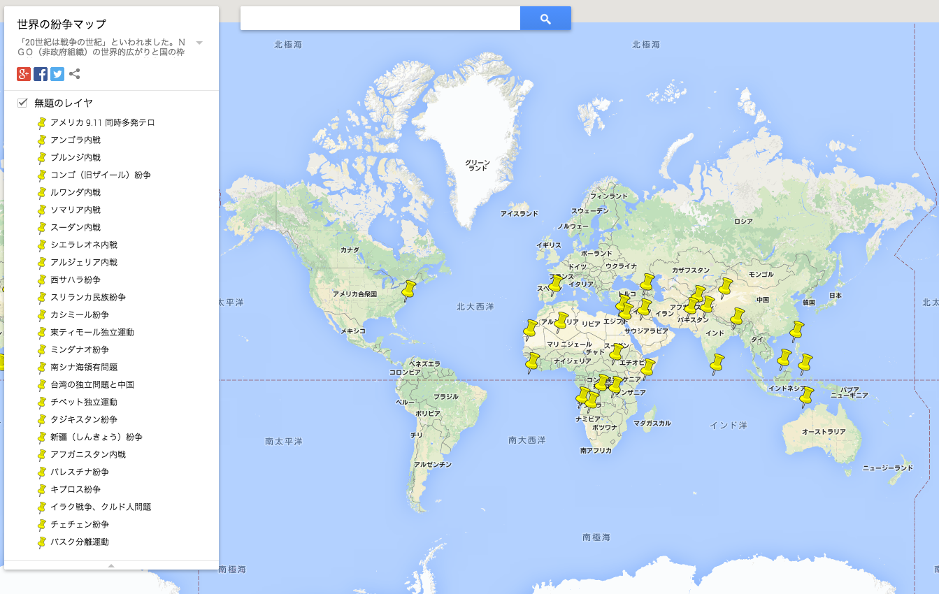The height and width of the screenshot is (594, 939).
Task: Share map via Facebook icon
Action: point(41,74)
